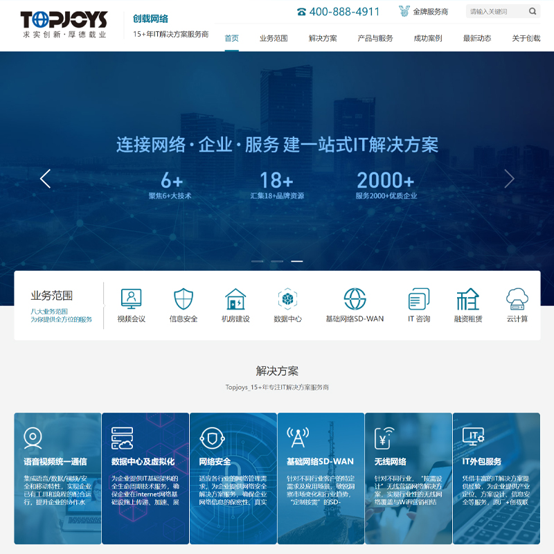
Task: Show previous banner with left arrow
Action: coord(46,179)
